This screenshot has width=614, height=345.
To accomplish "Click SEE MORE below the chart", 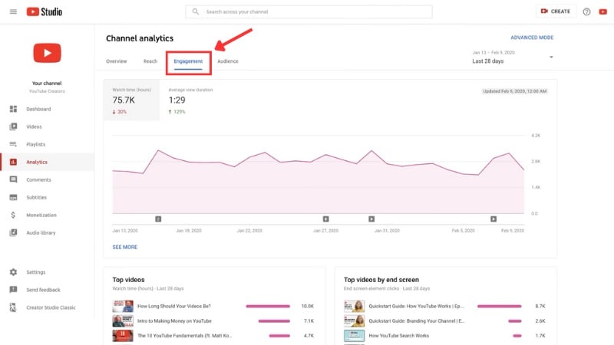I will 125,247.
